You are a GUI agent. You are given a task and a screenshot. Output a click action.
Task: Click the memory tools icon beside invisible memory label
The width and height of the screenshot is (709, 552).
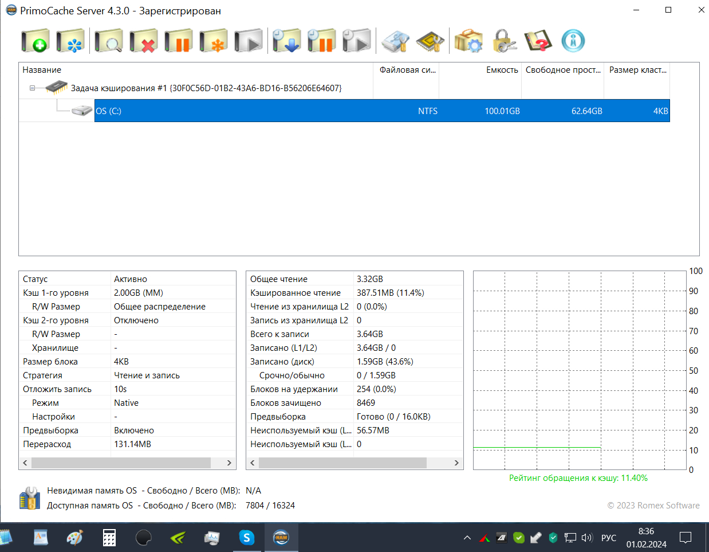29,498
